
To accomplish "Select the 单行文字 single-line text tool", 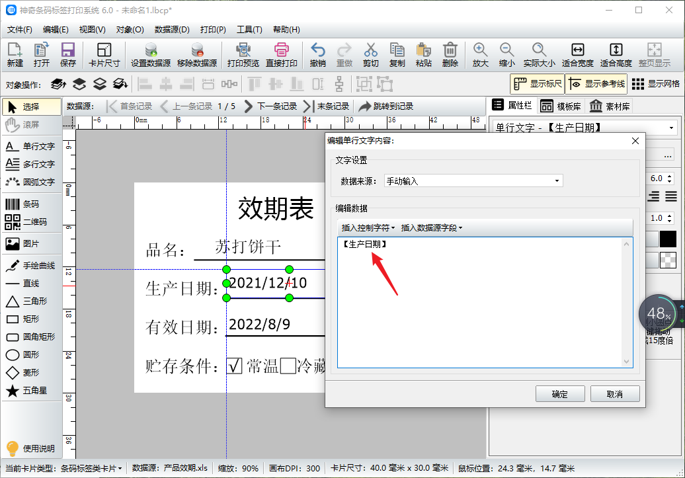I will (32, 146).
